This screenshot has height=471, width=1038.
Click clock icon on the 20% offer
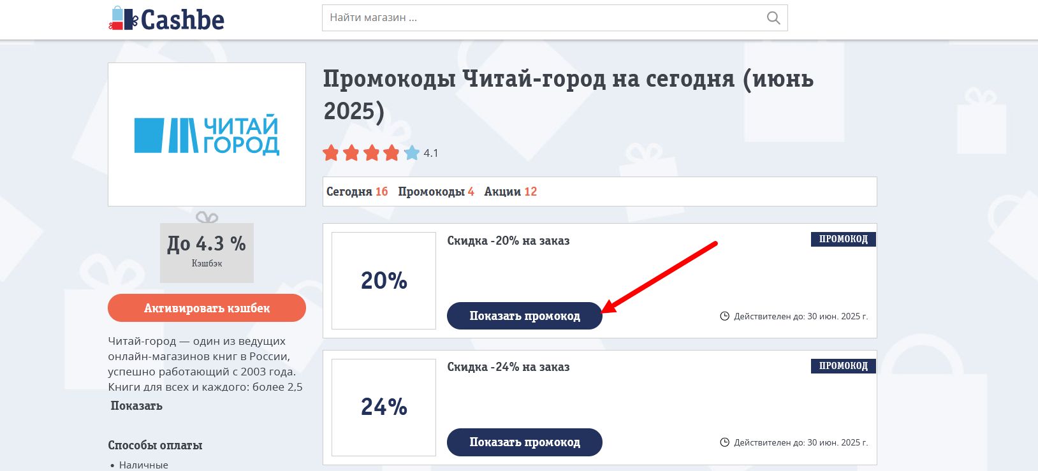click(x=724, y=316)
